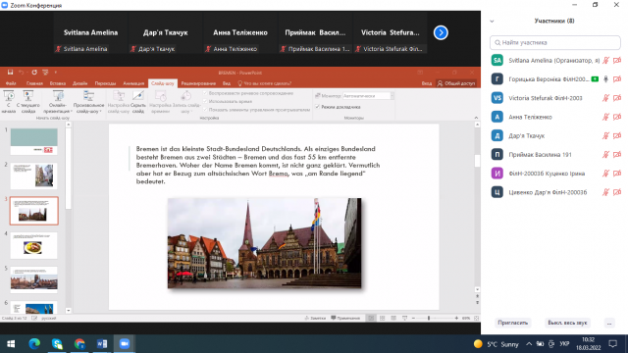Open the Вид ribbon tab
This screenshot has height=353, width=628.
click(x=227, y=83)
